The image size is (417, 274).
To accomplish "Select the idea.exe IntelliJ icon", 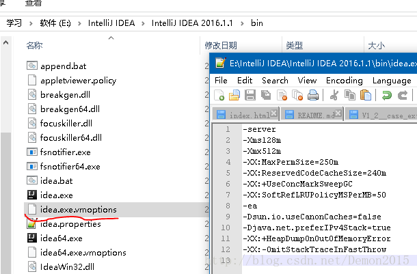I will [x=32, y=195].
